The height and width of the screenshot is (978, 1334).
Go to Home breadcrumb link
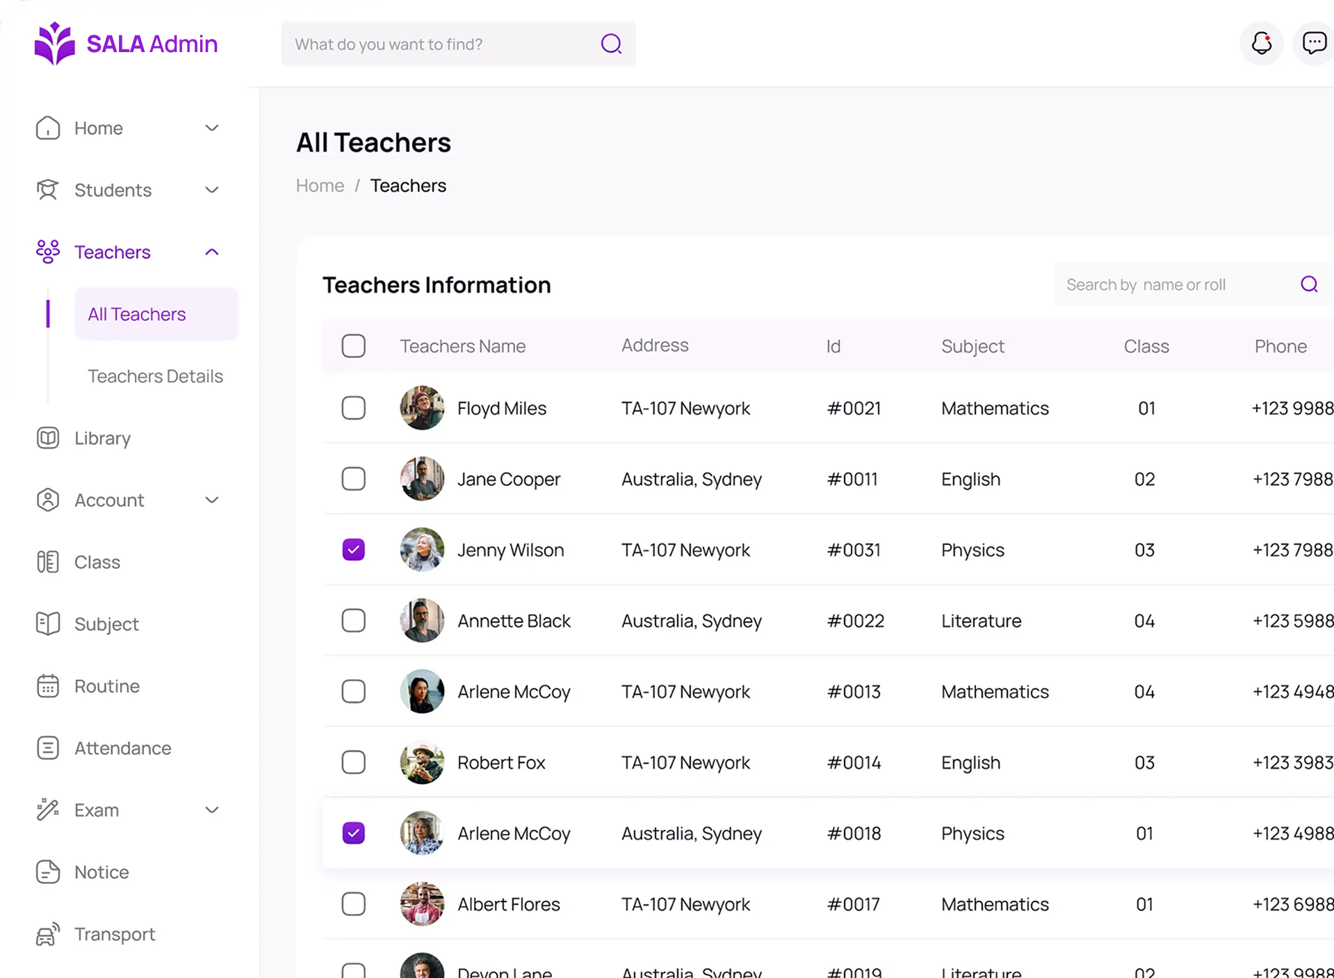coord(320,186)
